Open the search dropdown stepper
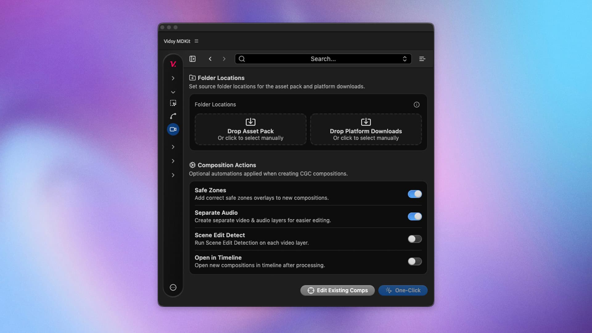 [x=405, y=59]
